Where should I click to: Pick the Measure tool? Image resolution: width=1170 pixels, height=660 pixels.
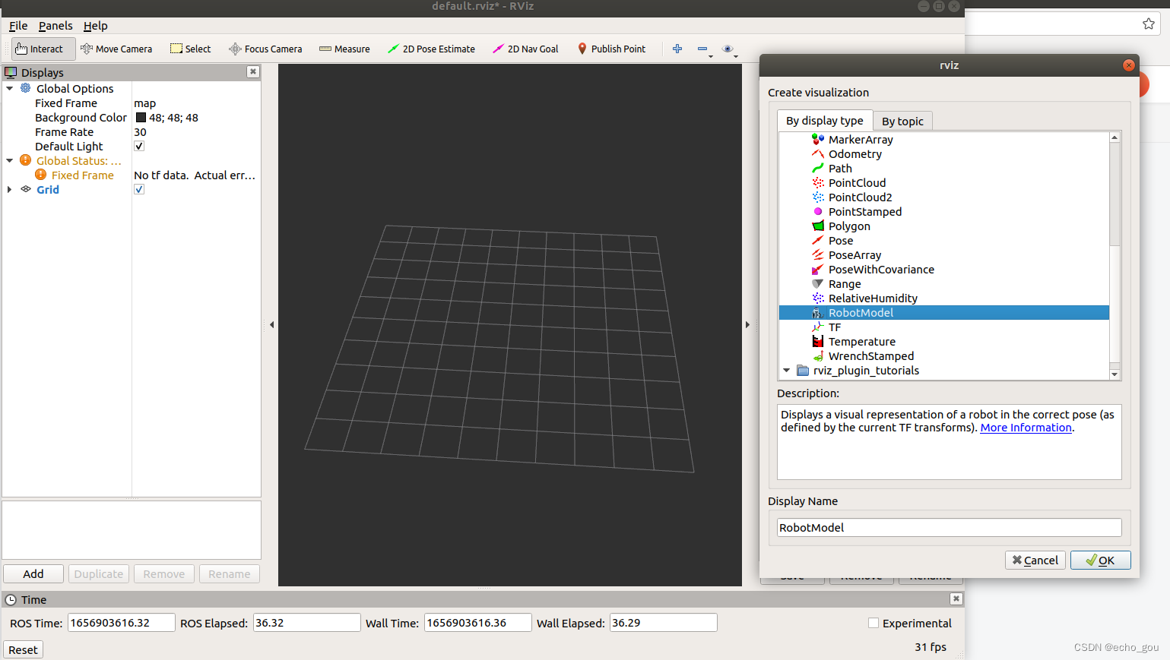coord(344,49)
